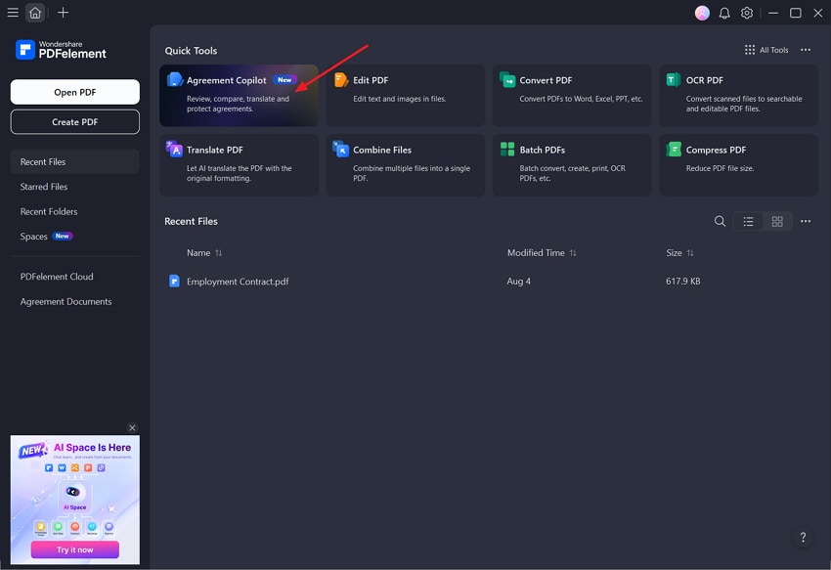Open Spaces in sidebar
The image size is (831, 570).
point(74,237)
